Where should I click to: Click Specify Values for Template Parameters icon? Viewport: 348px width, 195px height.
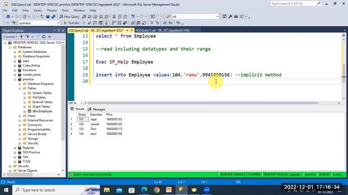(x=178, y=23)
